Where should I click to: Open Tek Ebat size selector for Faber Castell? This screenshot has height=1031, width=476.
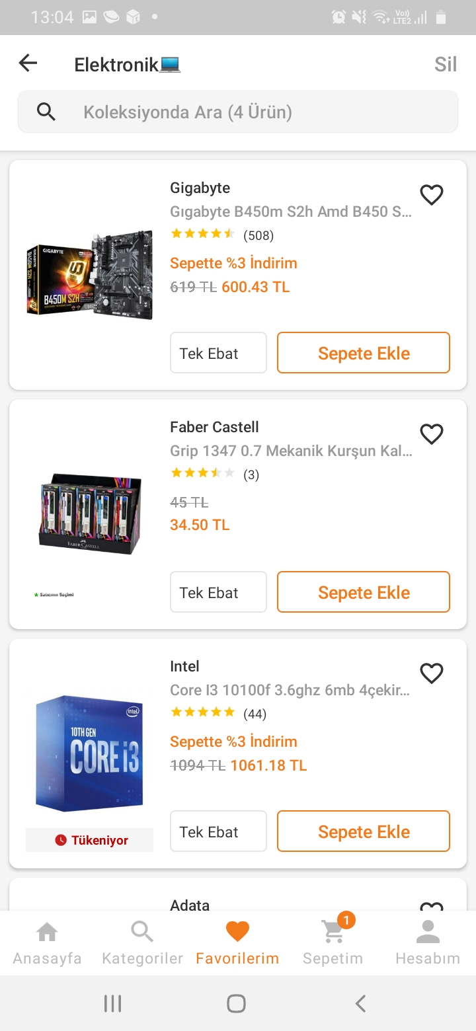pos(218,592)
